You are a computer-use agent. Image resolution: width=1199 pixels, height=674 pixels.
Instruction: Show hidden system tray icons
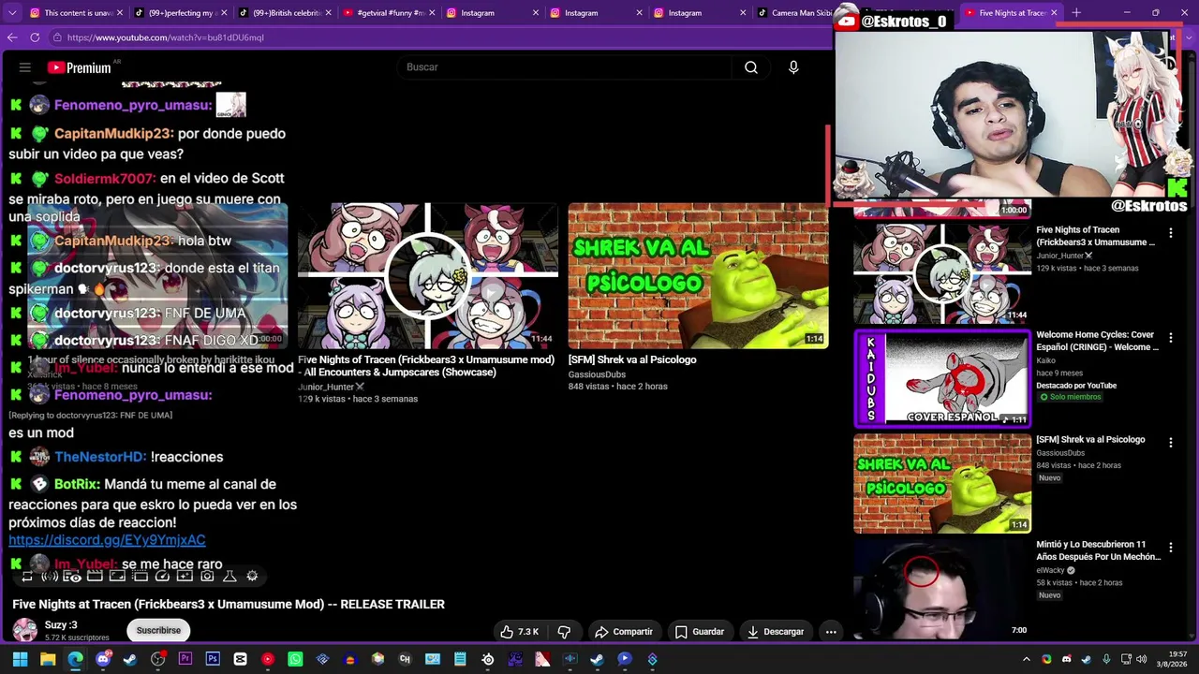(1027, 660)
